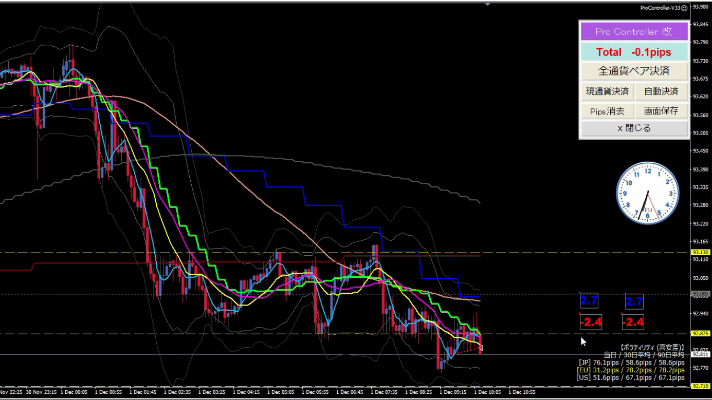Select the yellow 93.130 price label
712x400 pixels.
tap(701, 253)
